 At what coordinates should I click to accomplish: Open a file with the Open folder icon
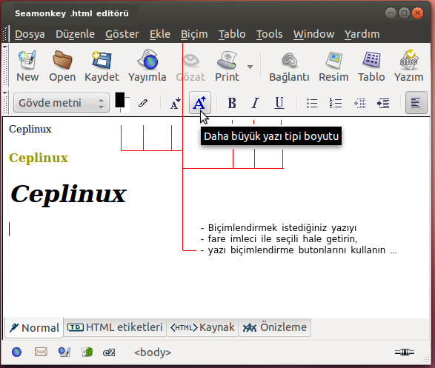62,66
